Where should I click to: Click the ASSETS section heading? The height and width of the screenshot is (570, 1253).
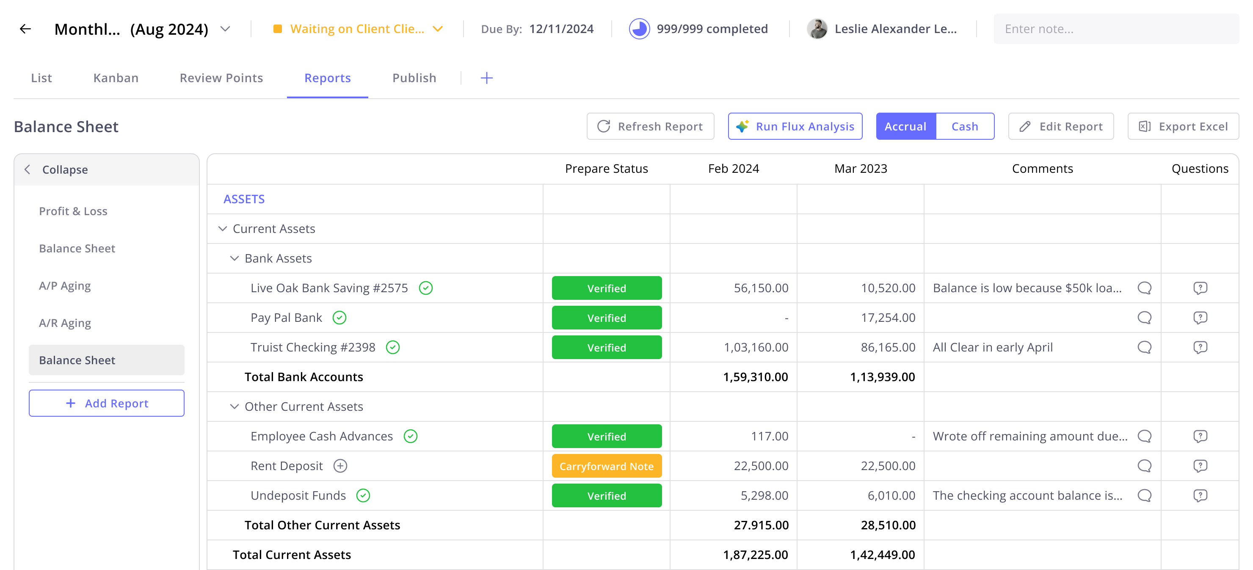pyautogui.click(x=244, y=199)
